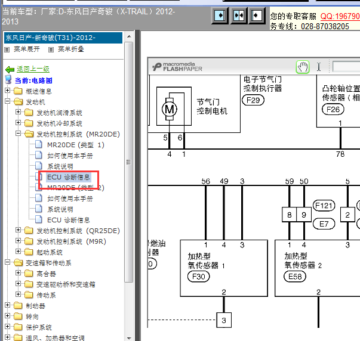The width and height of the screenshot is (360, 341).
Task: Select the FlashPaper text selection tool
Action: [x=319, y=67]
